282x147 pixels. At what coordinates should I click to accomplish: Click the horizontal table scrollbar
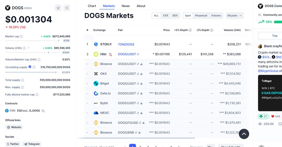136,138
